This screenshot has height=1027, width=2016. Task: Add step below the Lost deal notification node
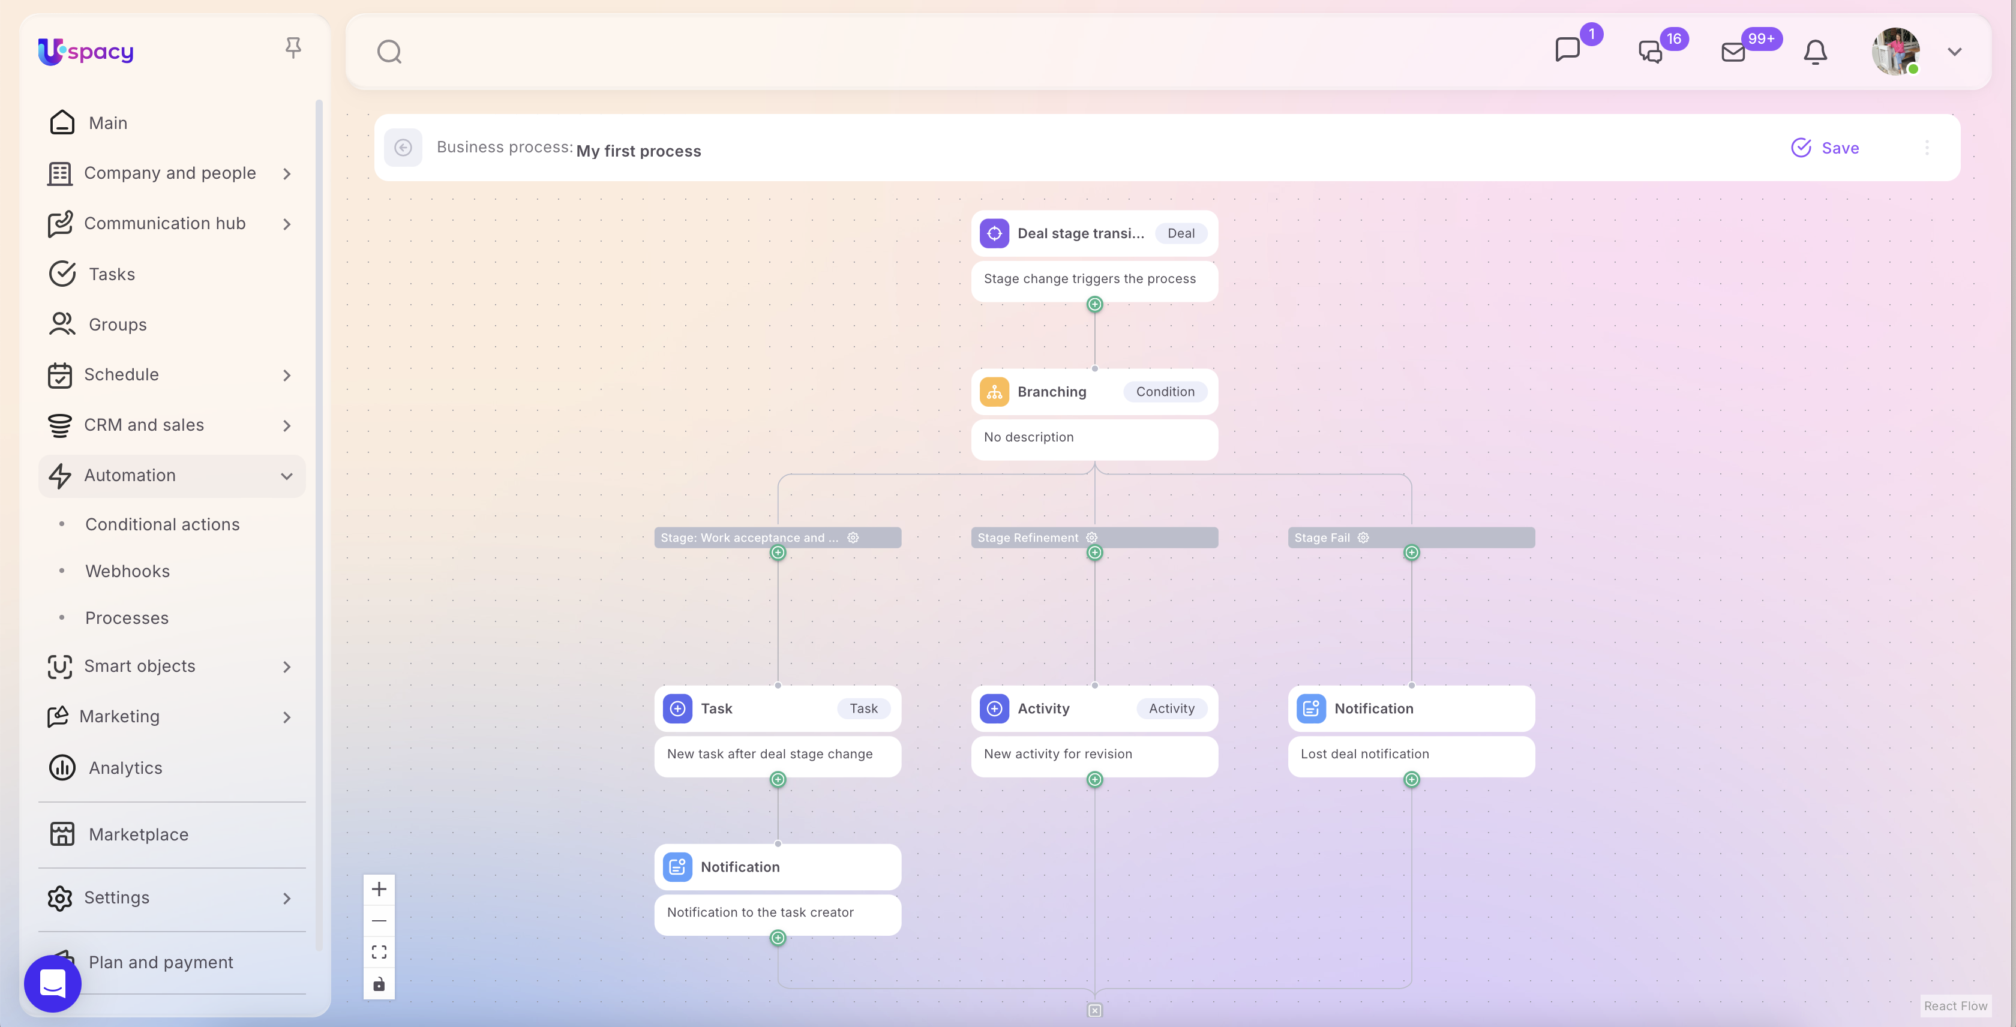point(1411,780)
